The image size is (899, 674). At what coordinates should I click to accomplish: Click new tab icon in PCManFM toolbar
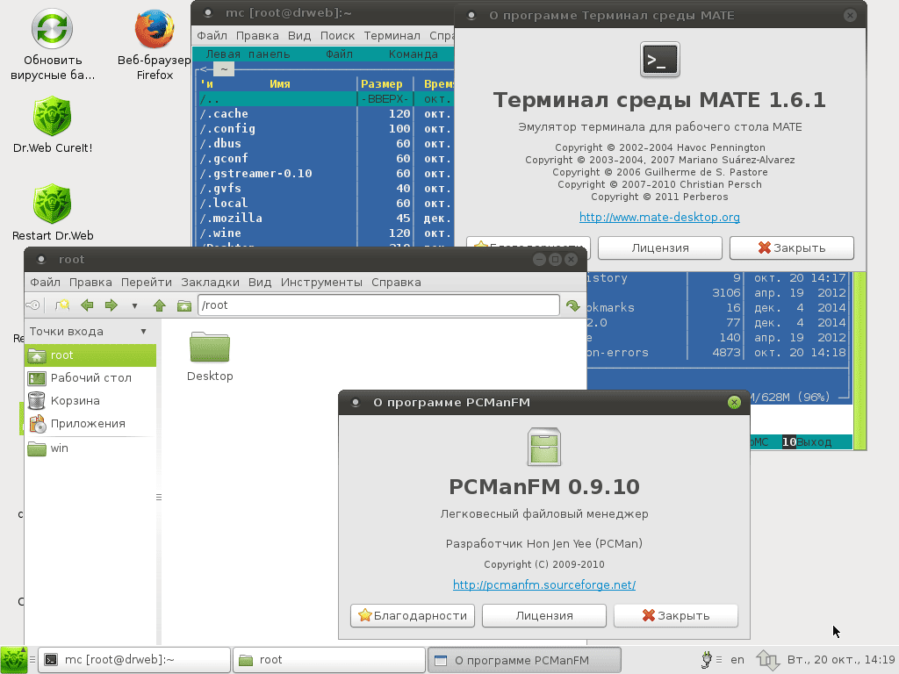pos(62,305)
